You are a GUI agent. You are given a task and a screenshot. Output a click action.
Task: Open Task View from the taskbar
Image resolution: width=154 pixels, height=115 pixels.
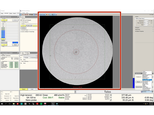[10, 104]
